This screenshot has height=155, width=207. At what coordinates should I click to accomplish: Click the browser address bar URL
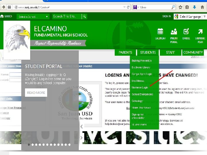pos(34,7)
